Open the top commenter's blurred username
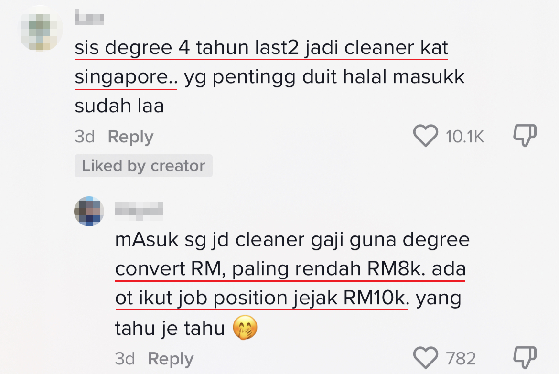Viewport: 559px width, 374px height. [x=90, y=18]
